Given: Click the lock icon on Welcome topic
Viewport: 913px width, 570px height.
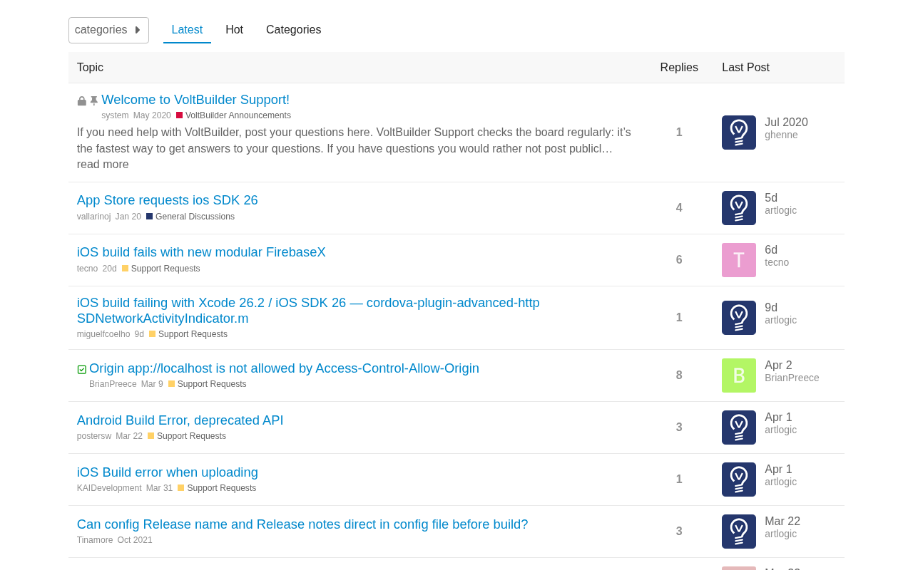Looking at the screenshot, I should point(82,101).
